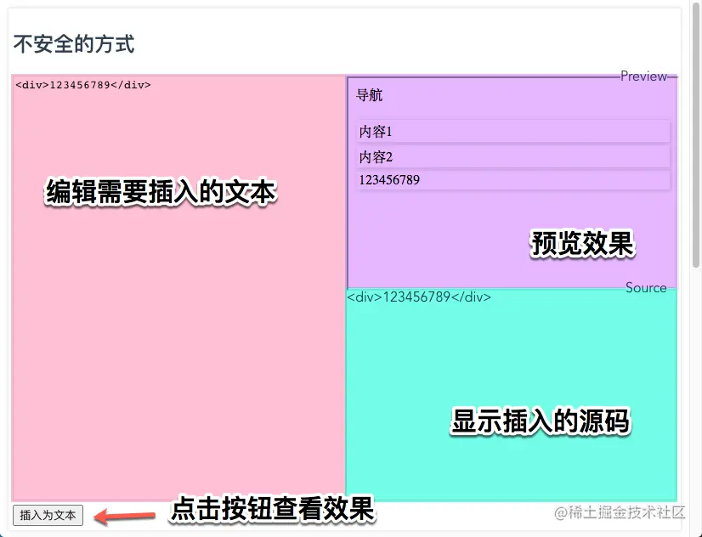Click the 编辑需要插入的文本 annotation label
The height and width of the screenshot is (537, 702).
click(160, 193)
